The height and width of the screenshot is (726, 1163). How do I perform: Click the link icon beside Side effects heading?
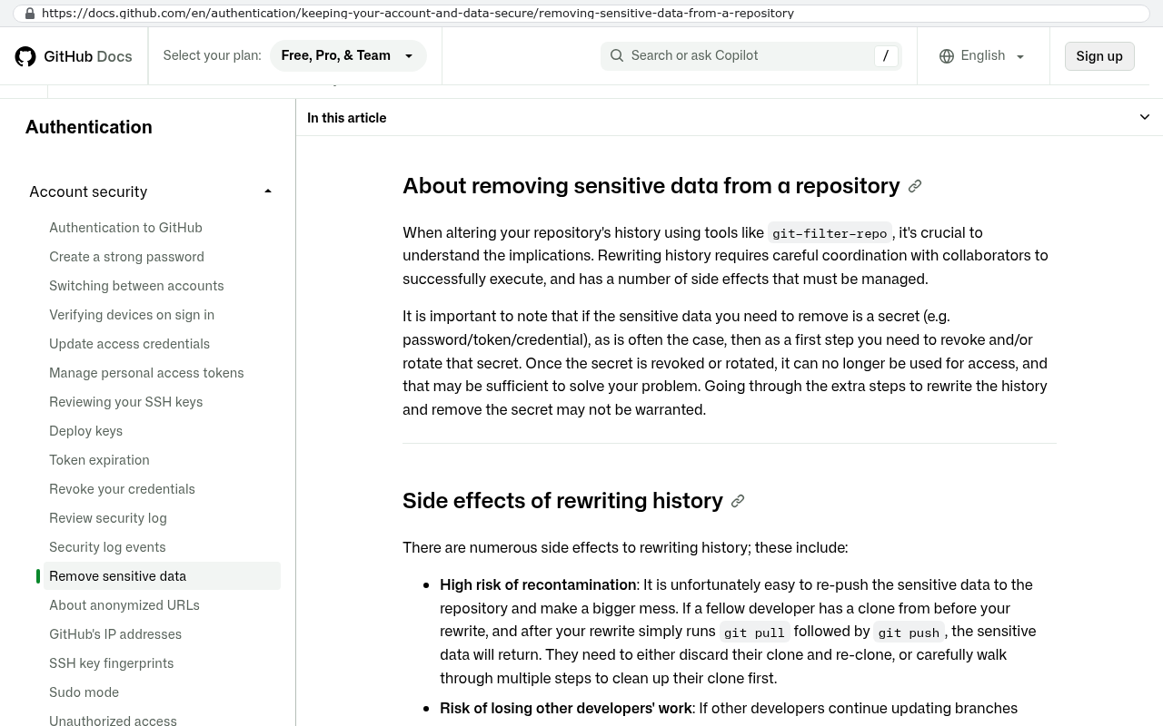[738, 501]
